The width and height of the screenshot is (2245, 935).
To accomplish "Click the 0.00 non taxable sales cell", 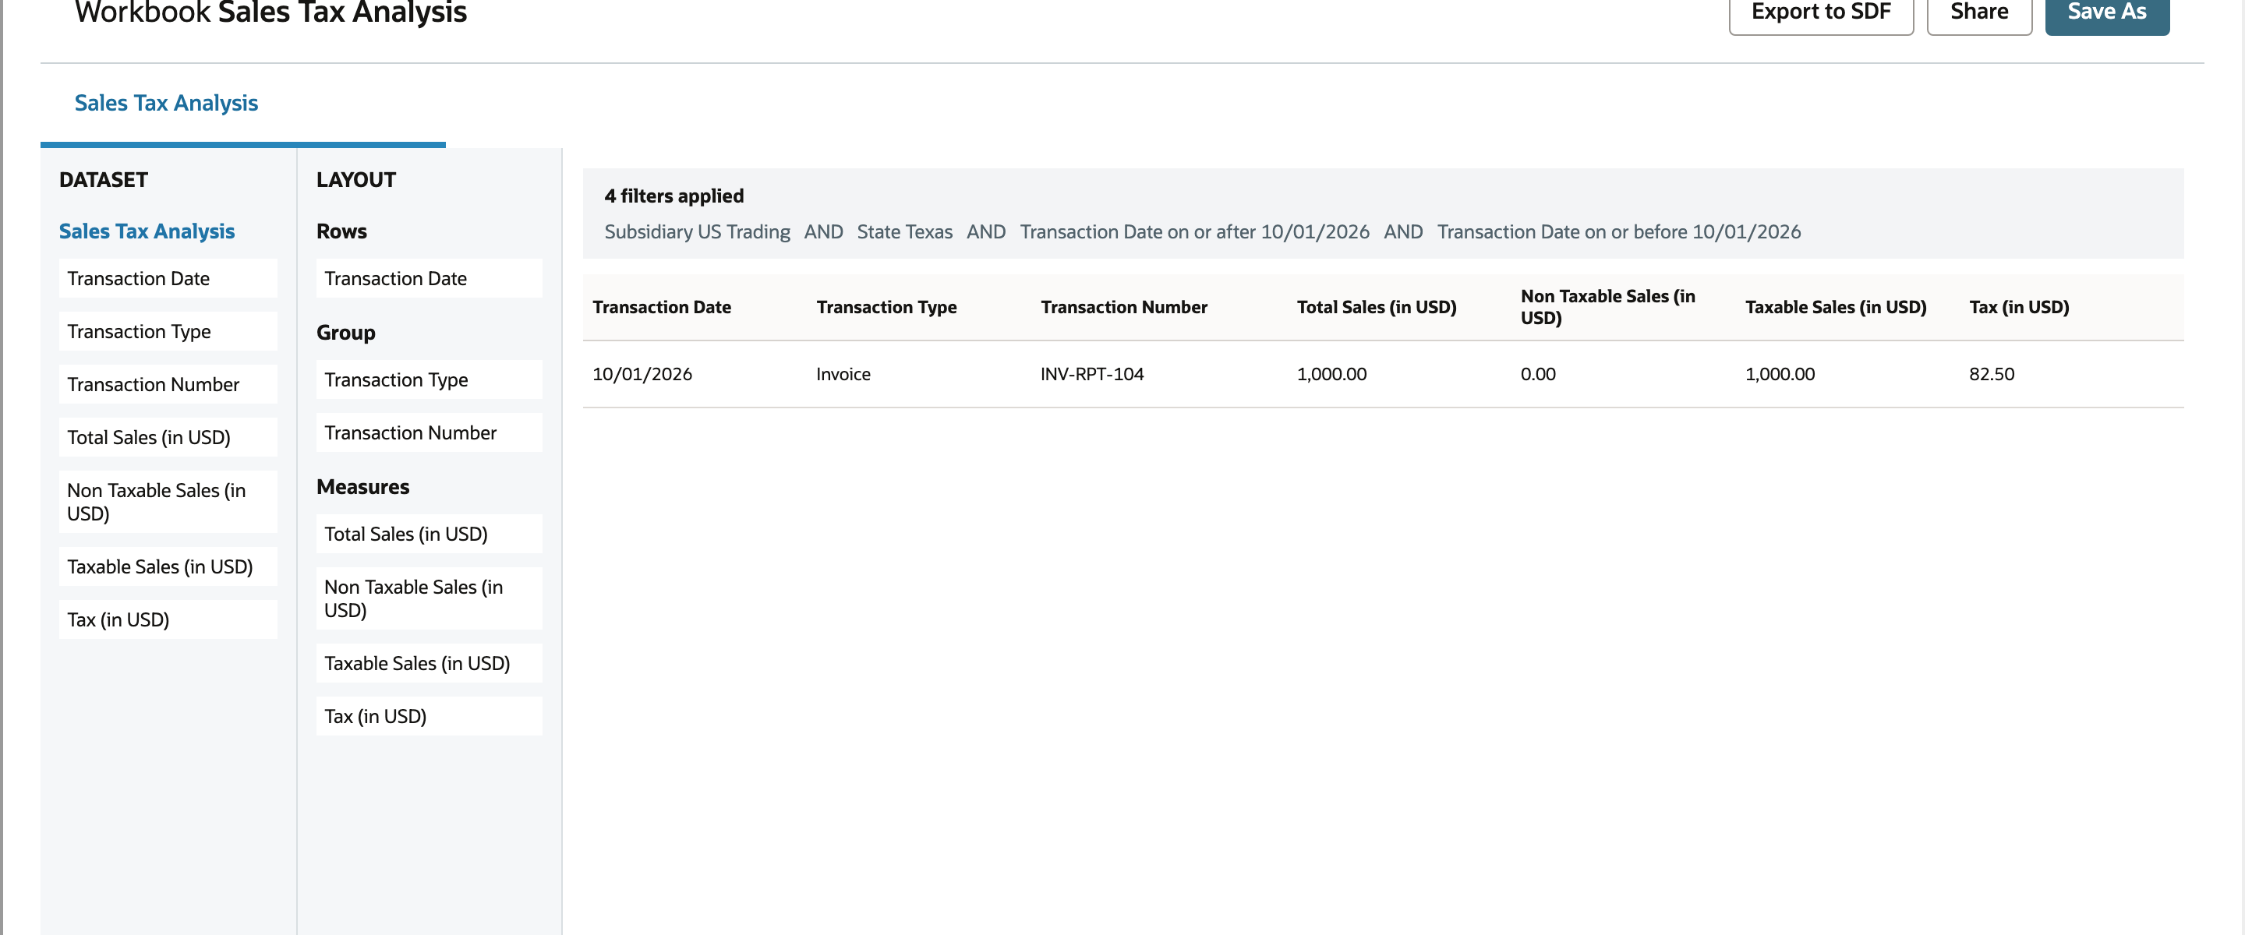I will [1537, 374].
